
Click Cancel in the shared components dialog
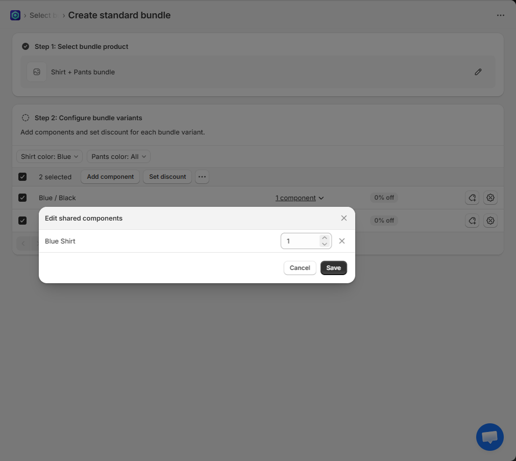point(300,268)
